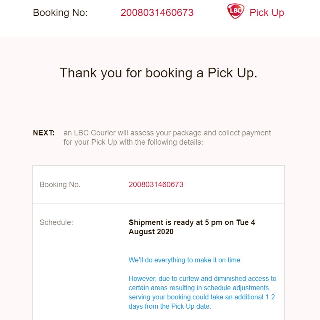The image size is (320, 320).
Task: Select the booking number in the header
Action: pyautogui.click(x=157, y=13)
